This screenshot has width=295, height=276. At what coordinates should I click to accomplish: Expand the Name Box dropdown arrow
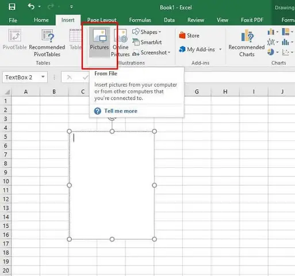(43, 77)
